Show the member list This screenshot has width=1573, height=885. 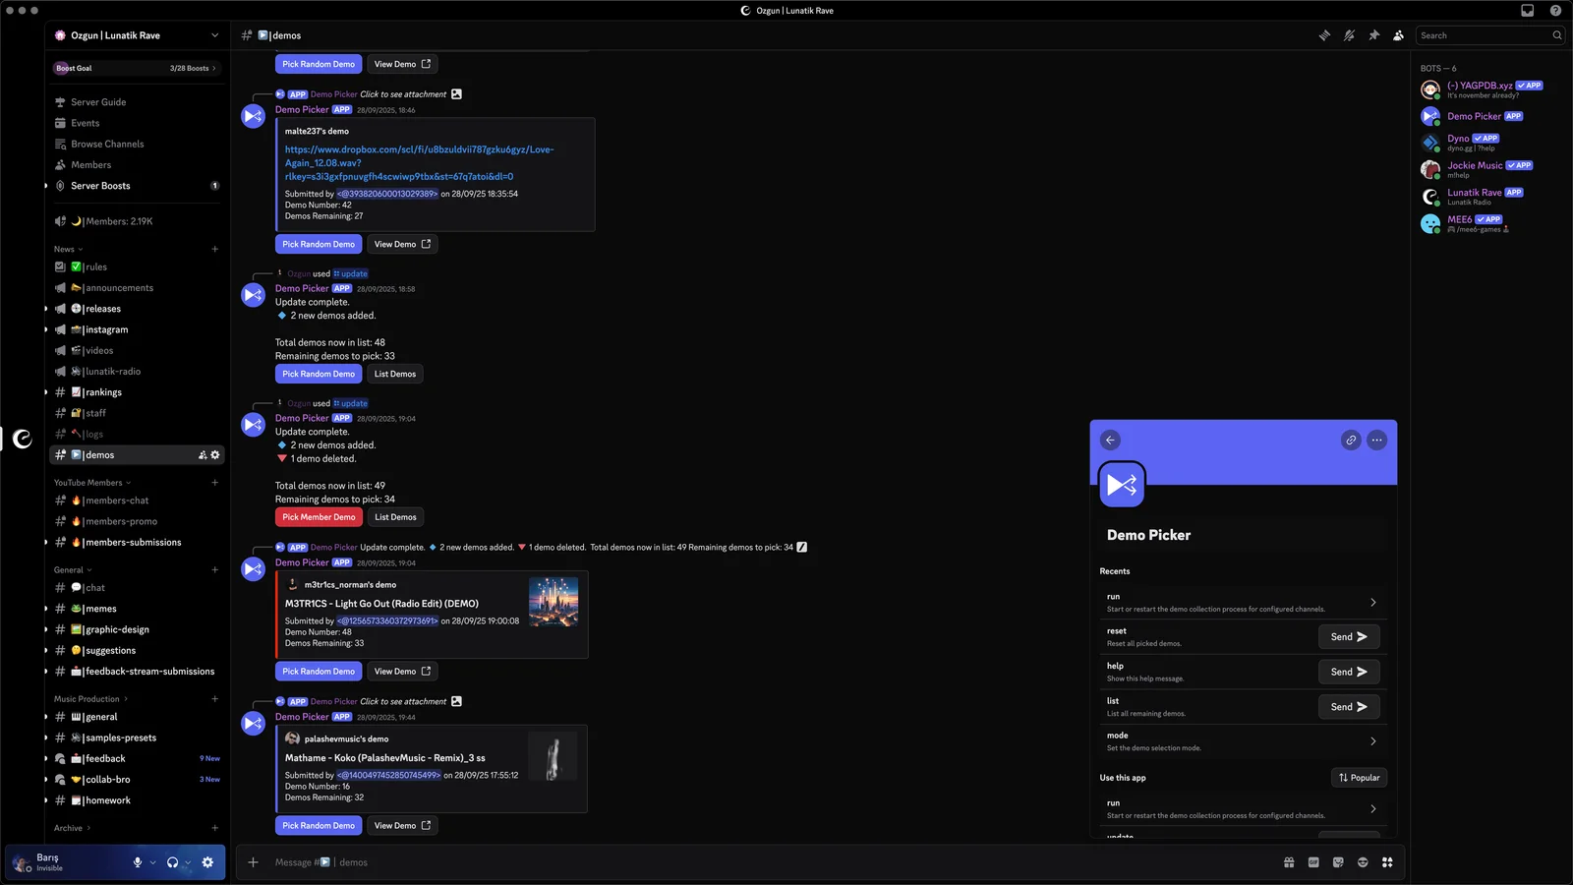coord(1398,35)
